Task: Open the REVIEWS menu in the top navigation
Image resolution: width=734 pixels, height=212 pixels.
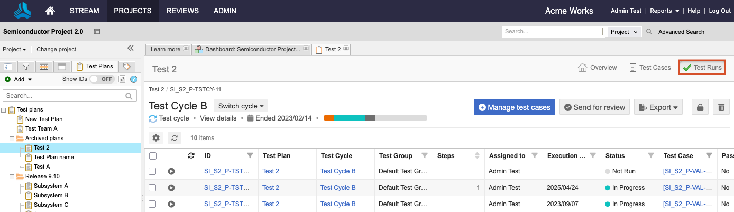Action: click(x=182, y=11)
